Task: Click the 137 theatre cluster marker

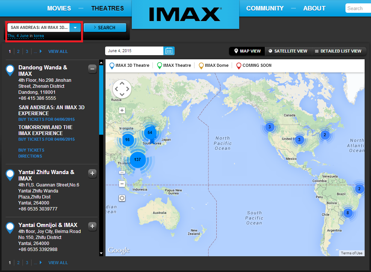Action: pyautogui.click(x=137, y=159)
